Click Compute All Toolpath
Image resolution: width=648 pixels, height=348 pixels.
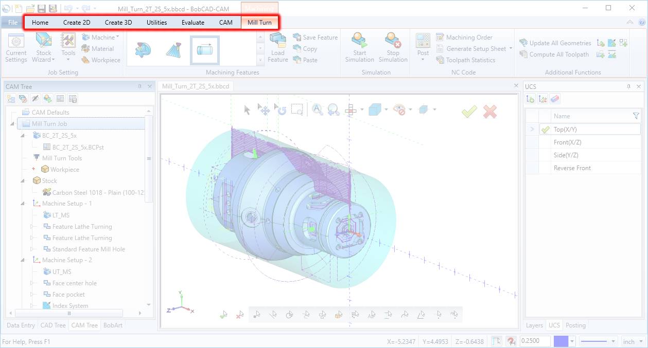coord(554,54)
